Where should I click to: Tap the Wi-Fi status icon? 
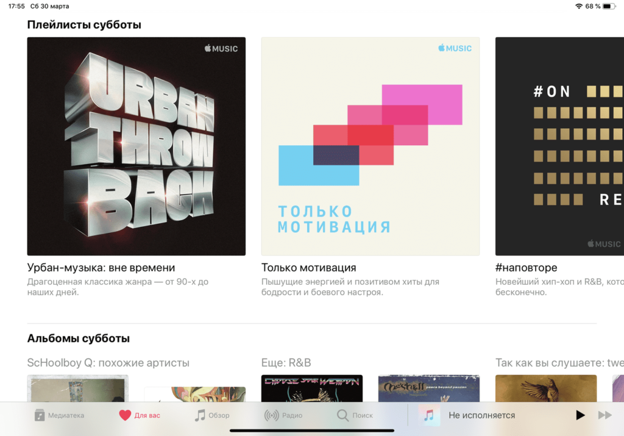[578, 6]
